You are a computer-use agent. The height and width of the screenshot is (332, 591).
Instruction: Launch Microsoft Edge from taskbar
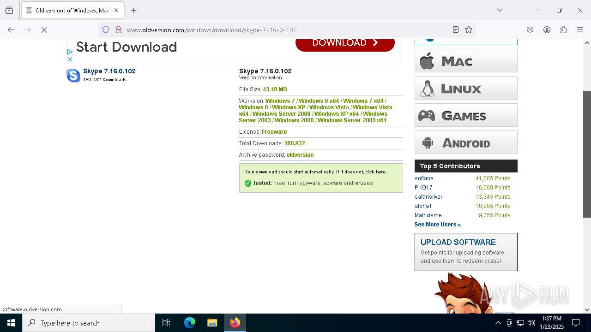click(x=190, y=323)
